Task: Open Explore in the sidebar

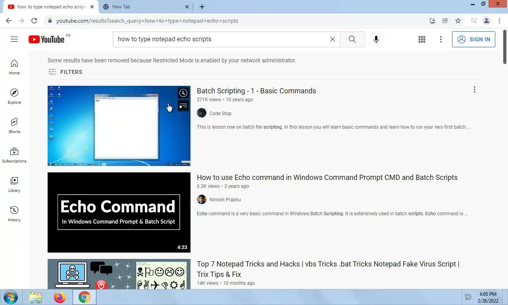Action: [14, 97]
